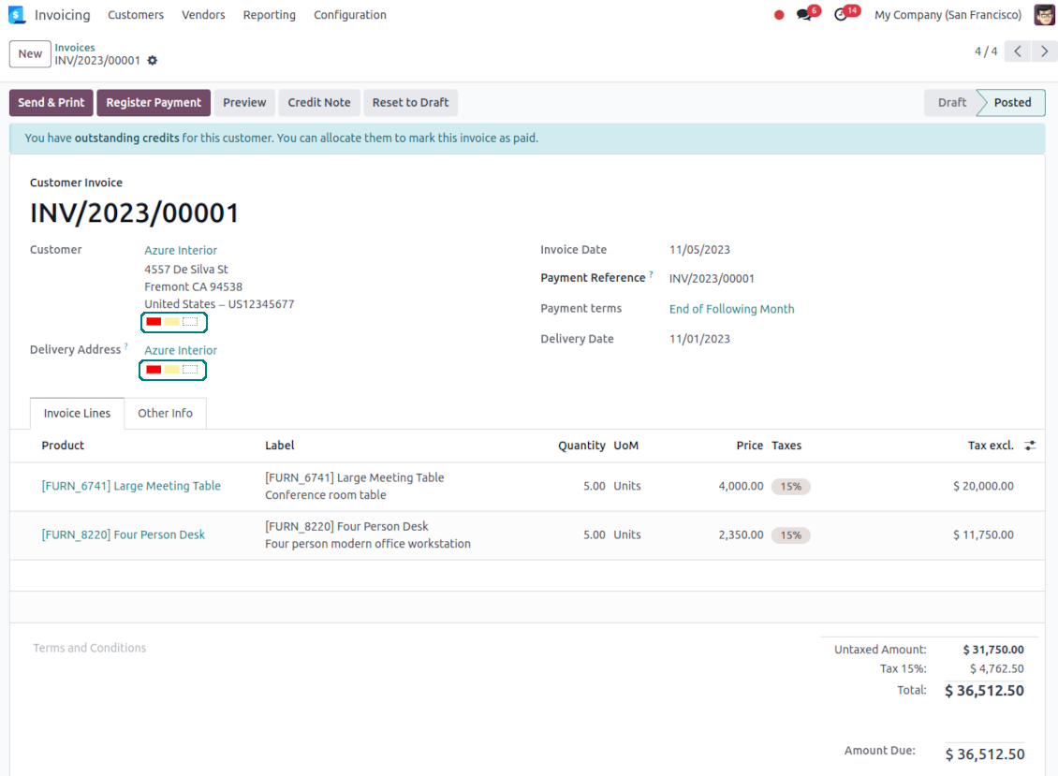Open the Azure Interior customer link
The image size is (1058, 776).
click(x=181, y=250)
